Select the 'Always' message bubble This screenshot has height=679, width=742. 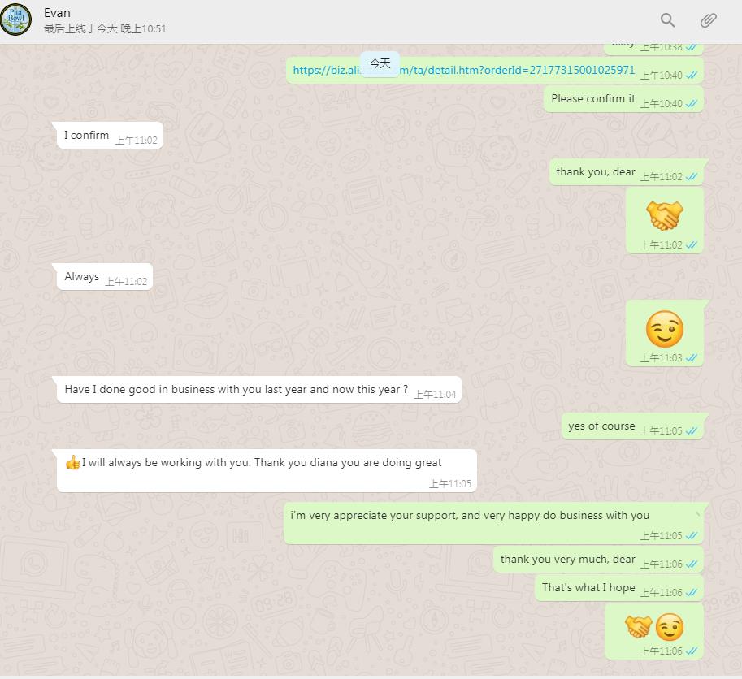pos(105,277)
